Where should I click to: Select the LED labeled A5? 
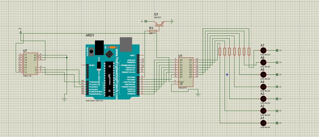pos(263,74)
